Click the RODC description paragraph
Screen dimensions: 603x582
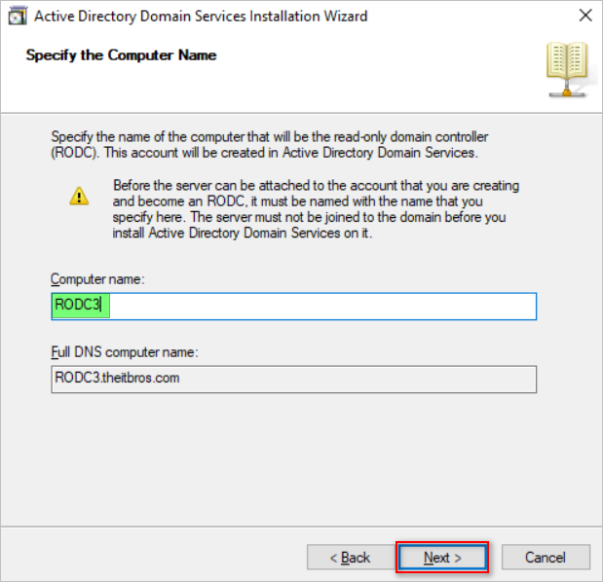[x=270, y=145]
